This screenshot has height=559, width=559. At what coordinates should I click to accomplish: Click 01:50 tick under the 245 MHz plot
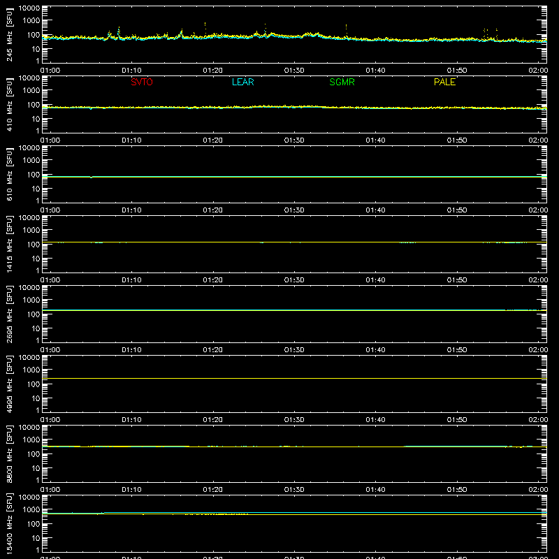457,71
